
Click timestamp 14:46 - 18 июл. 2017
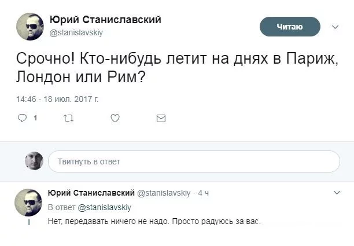[57, 99]
